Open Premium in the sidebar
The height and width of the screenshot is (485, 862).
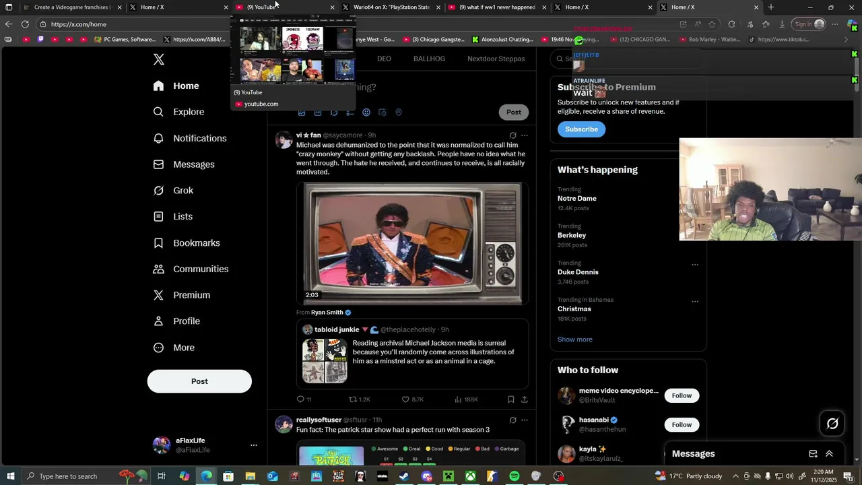[x=181, y=295]
